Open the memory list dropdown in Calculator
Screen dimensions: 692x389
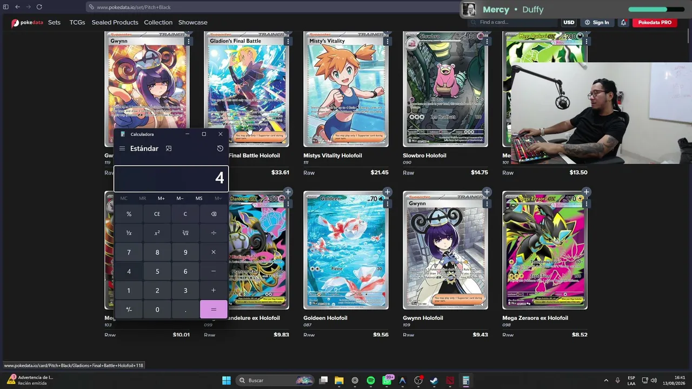tap(218, 198)
